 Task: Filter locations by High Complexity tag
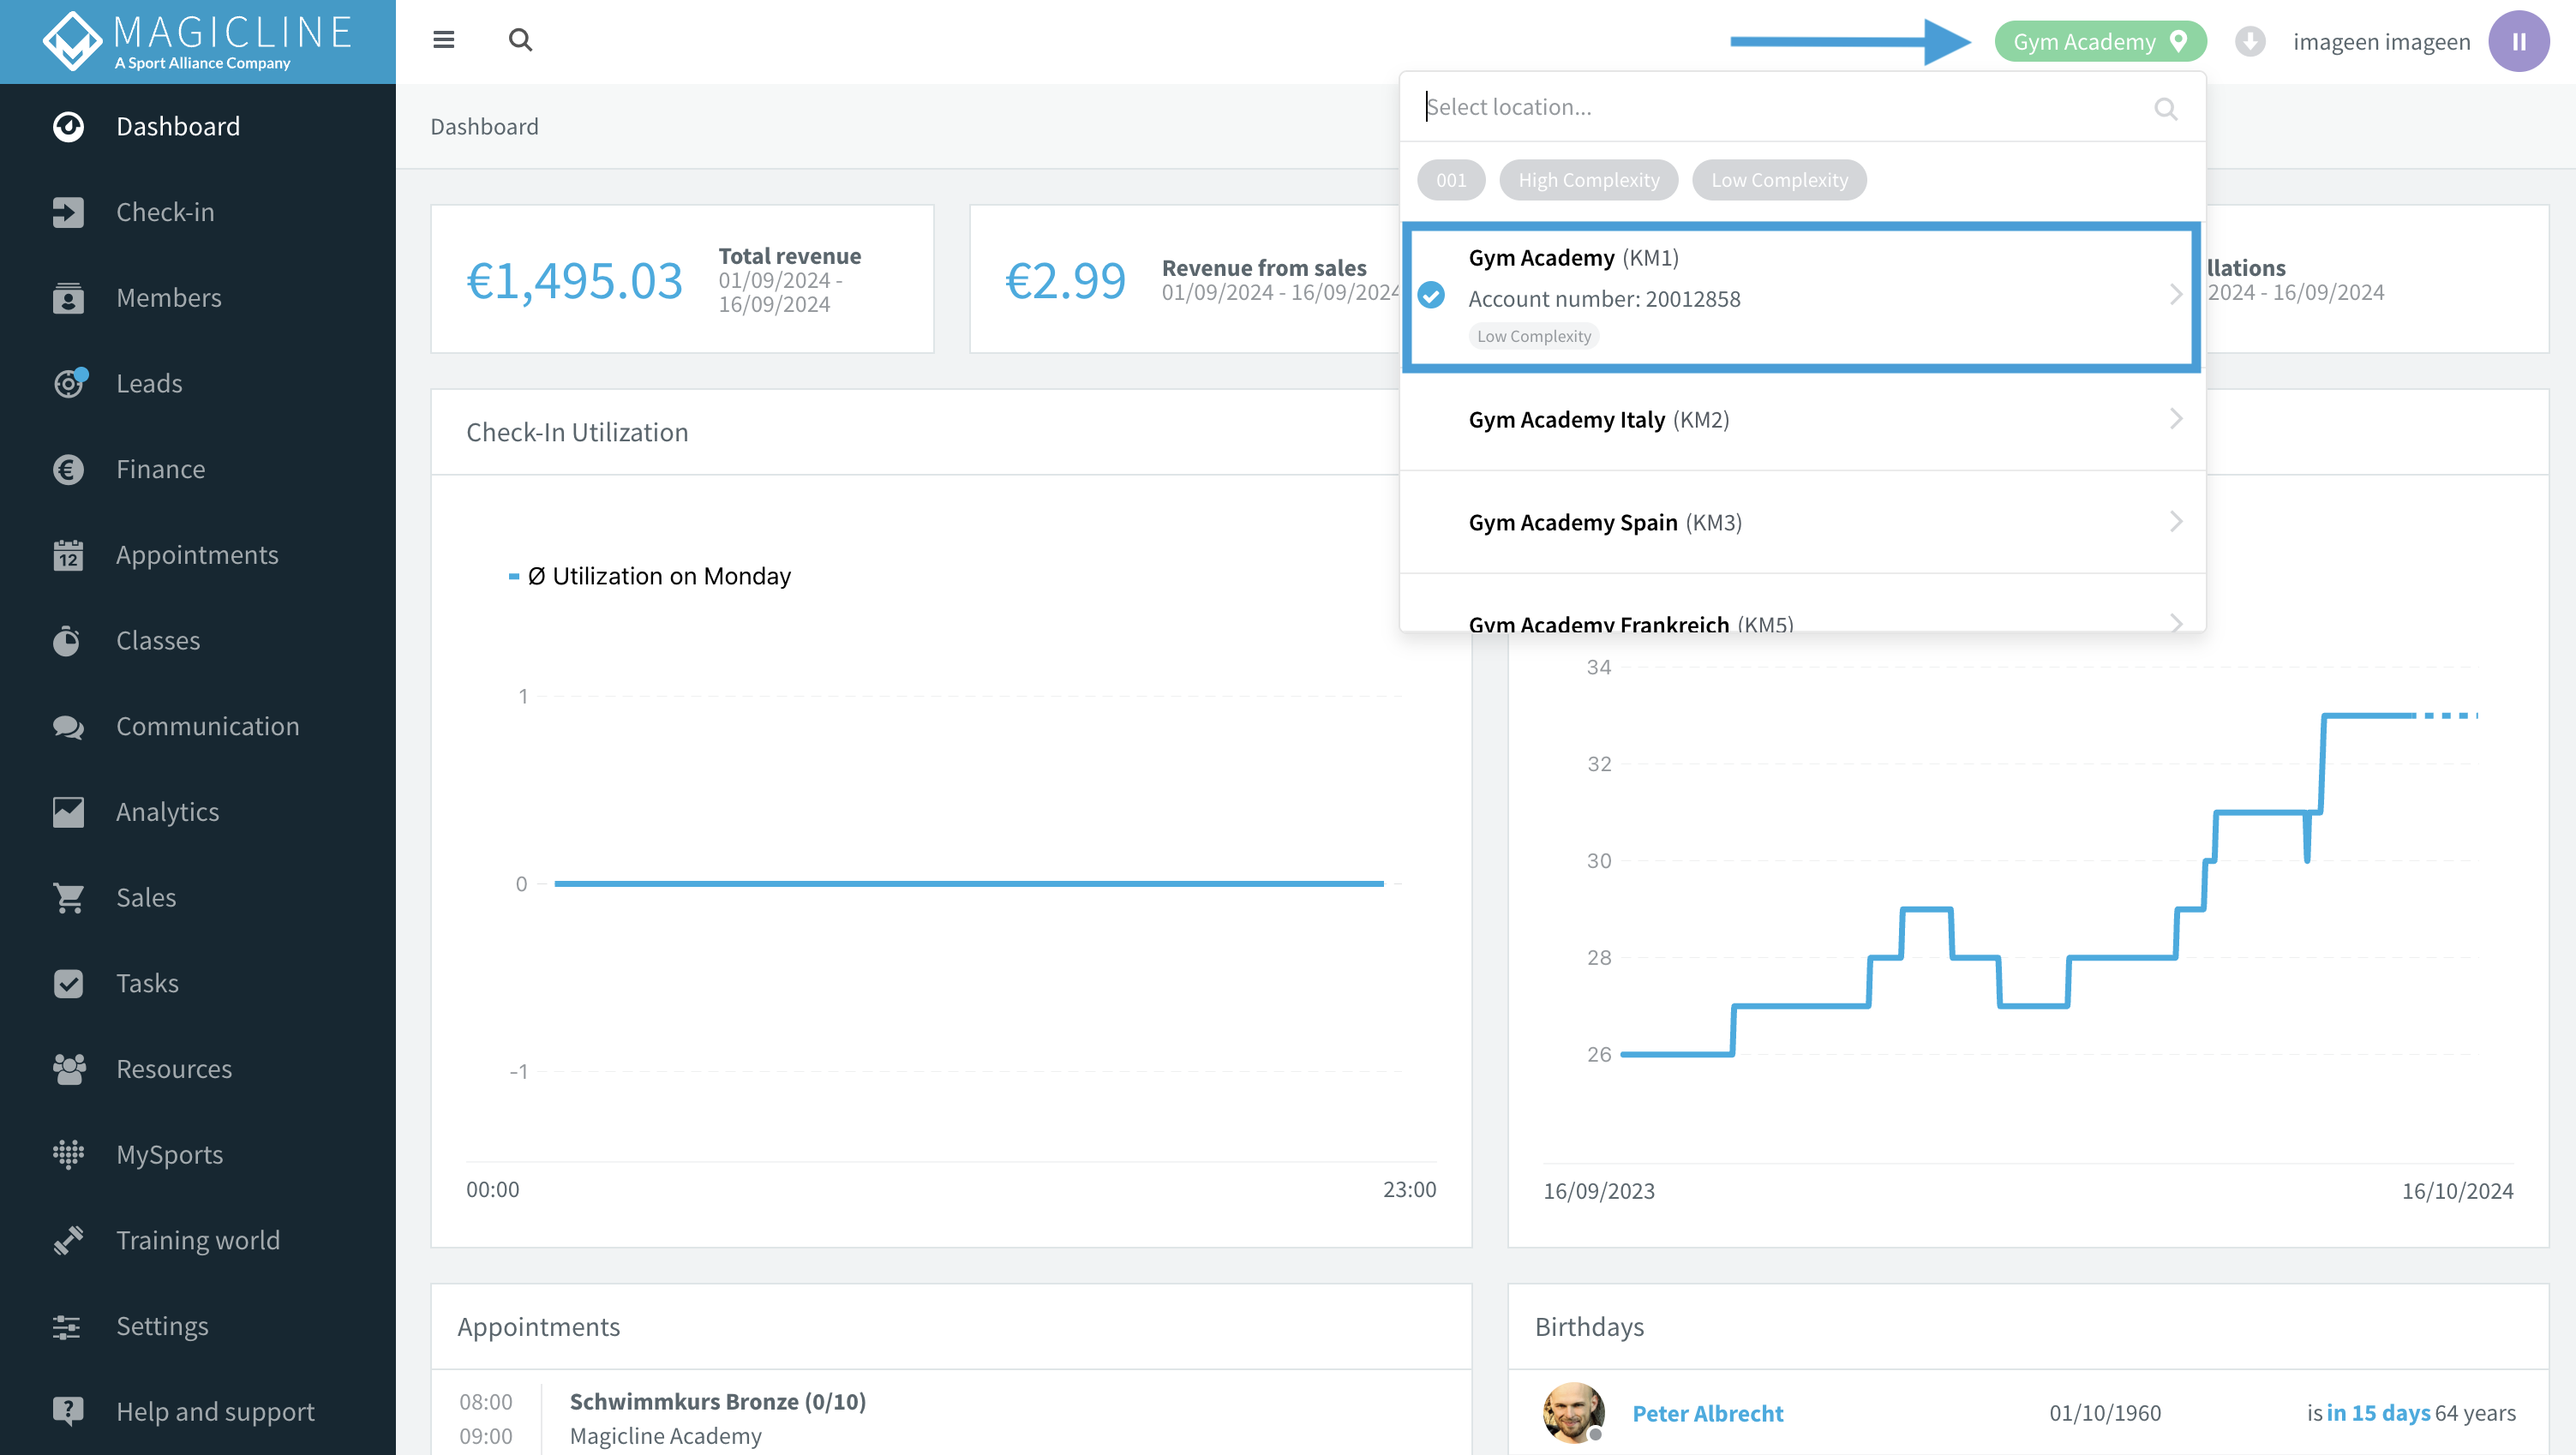coord(1589,180)
